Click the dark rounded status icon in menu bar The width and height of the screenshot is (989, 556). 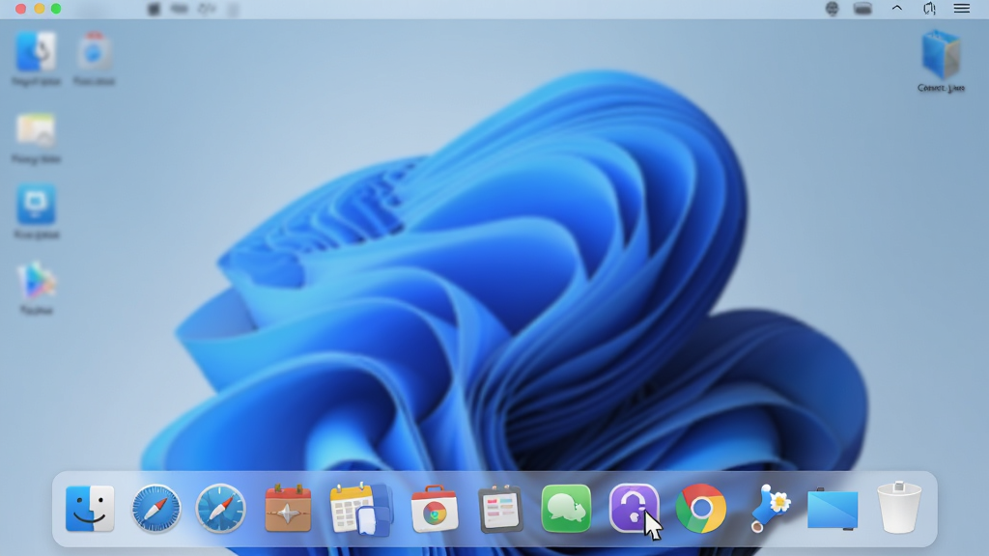click(x=862, y=9)
